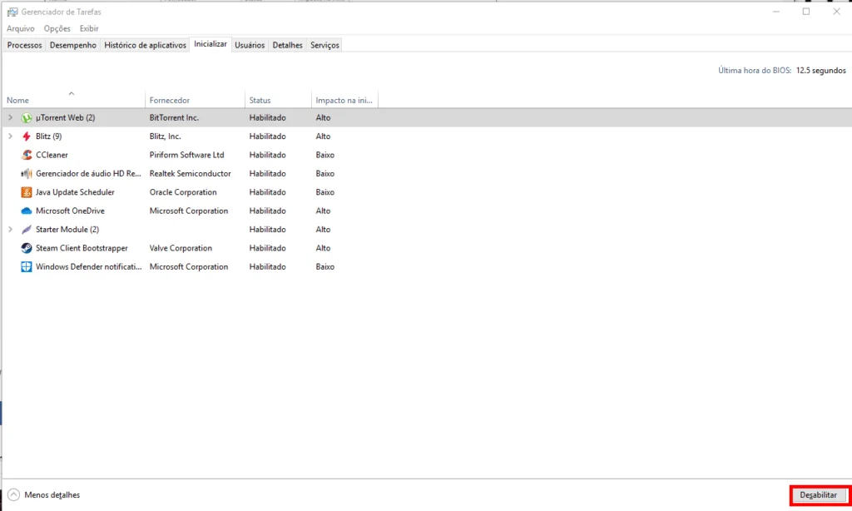Screen dimensions: 852x511
Task: Click the Realtek audio manager speaker icon
Action: [26, 173]
